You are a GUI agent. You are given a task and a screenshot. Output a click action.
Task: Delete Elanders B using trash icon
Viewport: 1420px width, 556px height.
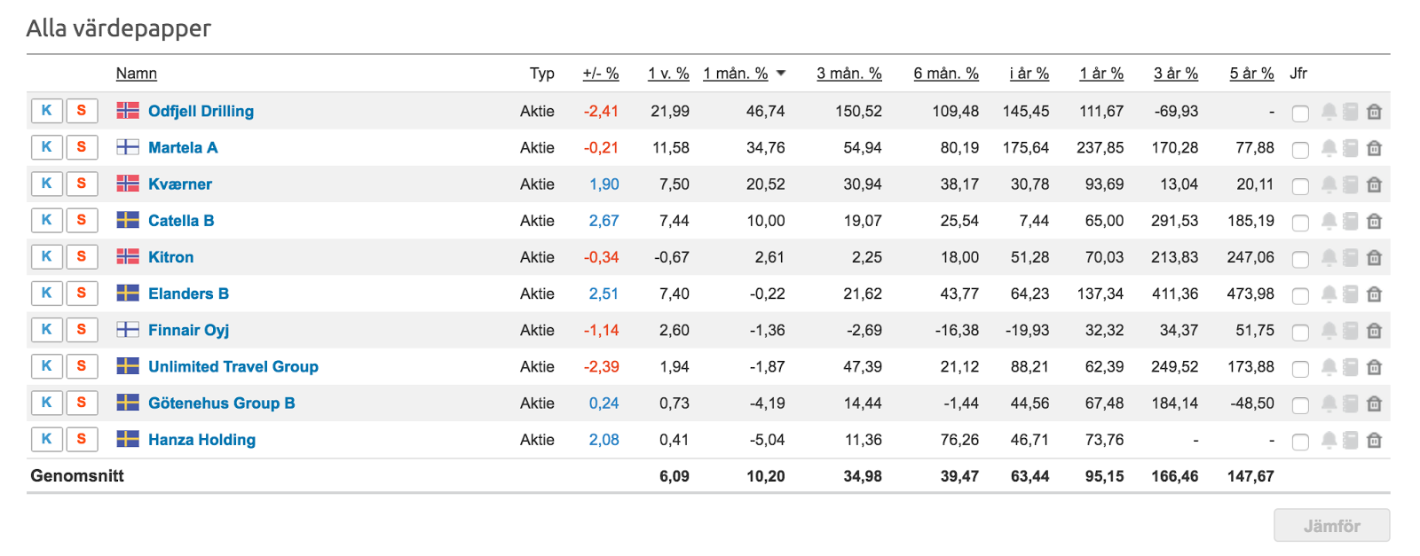(x=1374, y=294)
